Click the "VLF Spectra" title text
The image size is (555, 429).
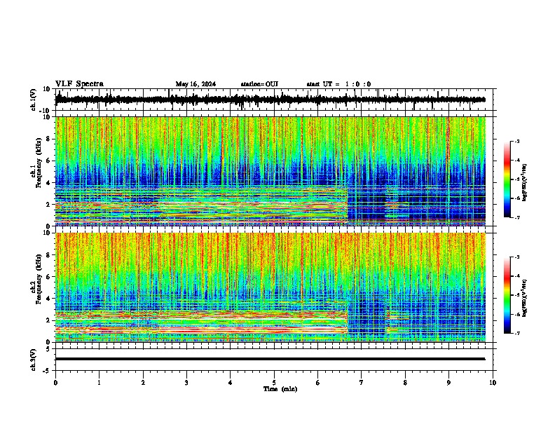(79, 84)
